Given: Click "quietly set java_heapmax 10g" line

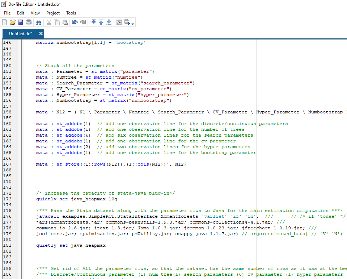Looking at the screenshot, I should (77, 199).
